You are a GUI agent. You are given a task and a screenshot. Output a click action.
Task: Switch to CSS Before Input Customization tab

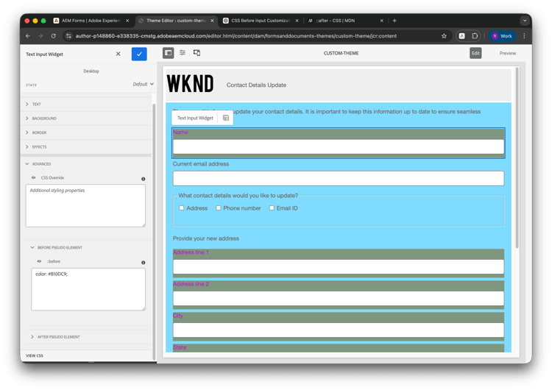(260, 21)
